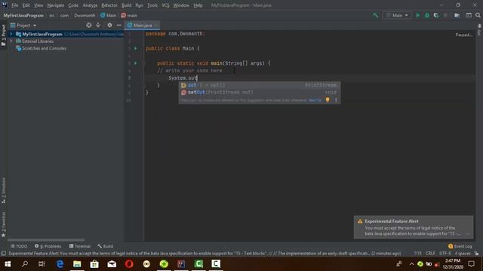Open Structure side tool window
The width and height of the screenshot is (483, 271).
click(x=3, y=190)
